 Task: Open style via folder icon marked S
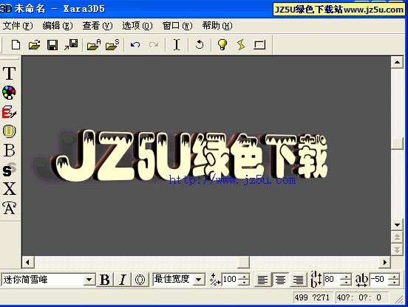pos(112,45)
